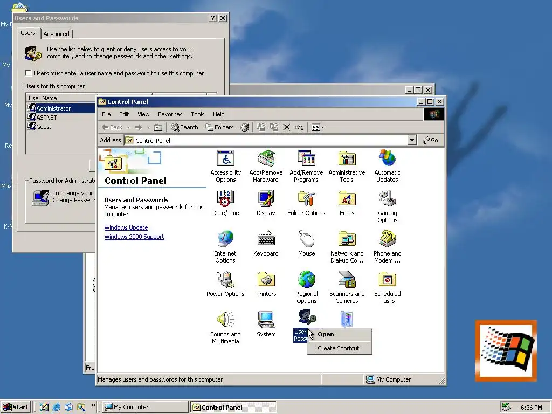The width and height of the screenshot is (552, 414).
Task: Click the Address field text
Action: 153,141
